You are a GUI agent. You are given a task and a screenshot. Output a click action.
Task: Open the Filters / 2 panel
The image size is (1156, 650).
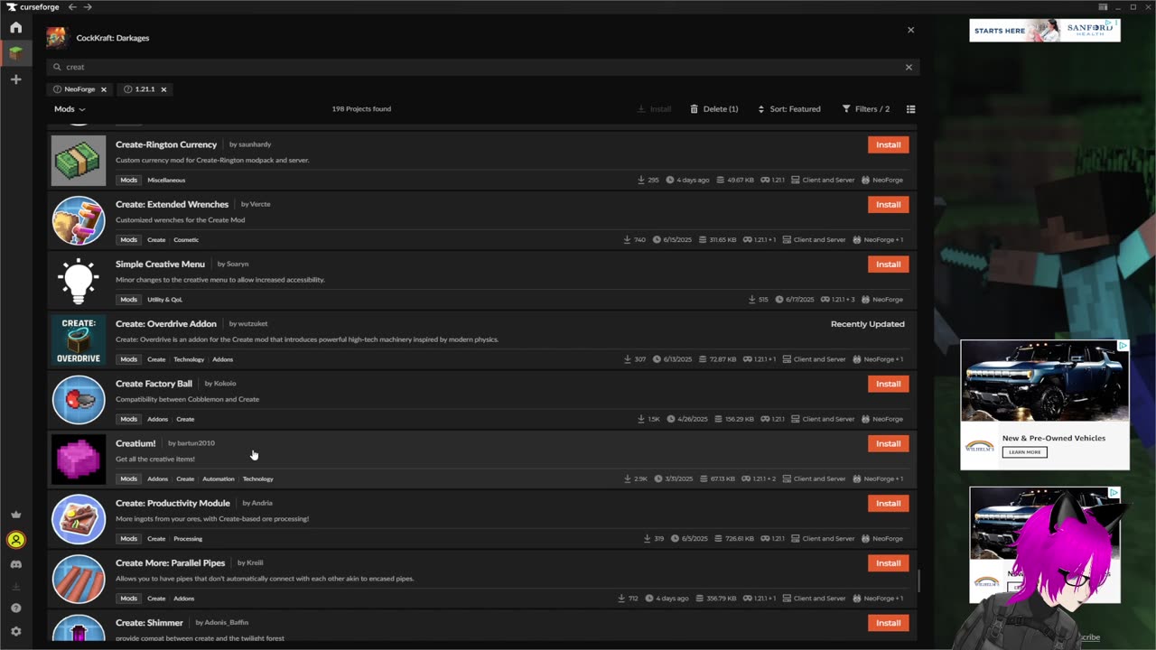pos(865,109)
